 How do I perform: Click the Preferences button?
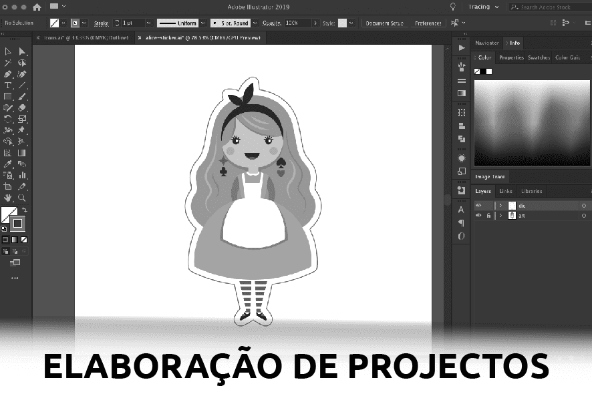[428, 23]
